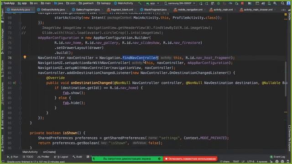The image size is (292, 164).
Task: Open the Structure sidebar tab
Action: pos(2,68)
